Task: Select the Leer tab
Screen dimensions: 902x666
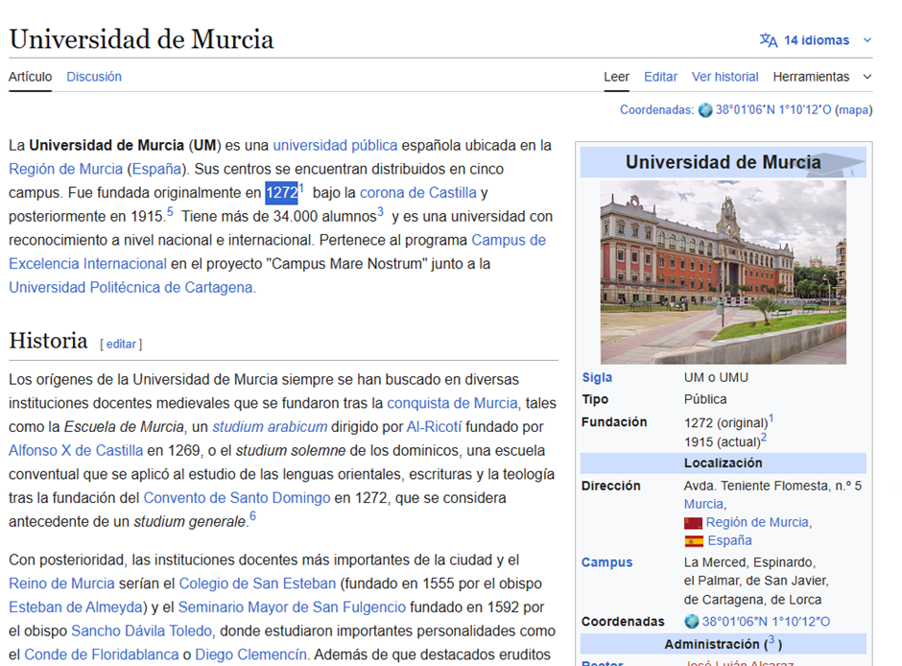Action: (616, 77)
